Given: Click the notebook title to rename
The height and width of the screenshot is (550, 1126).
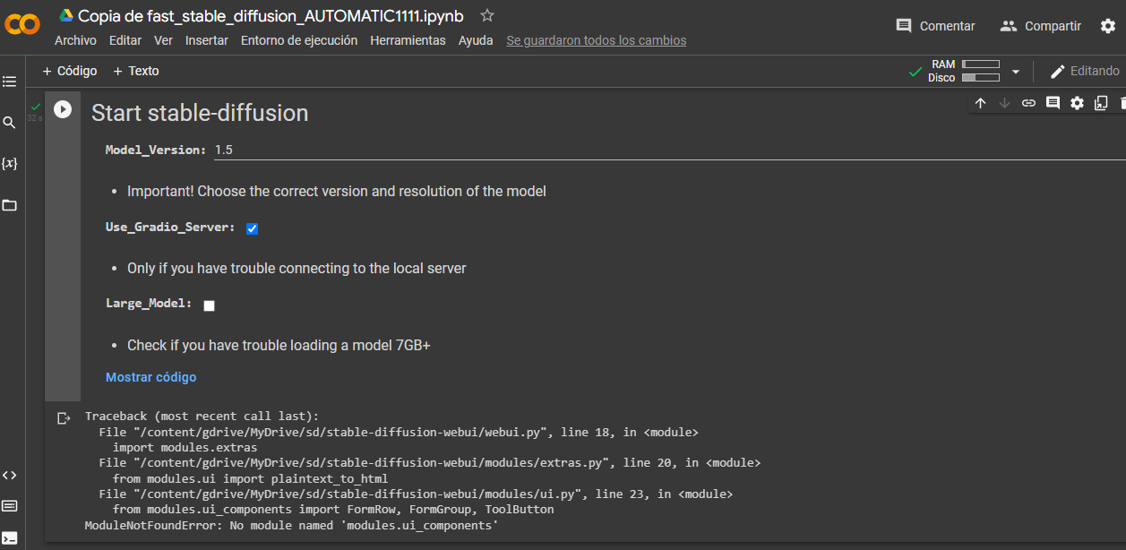Looking at the screenshot, I should point(271,15).
